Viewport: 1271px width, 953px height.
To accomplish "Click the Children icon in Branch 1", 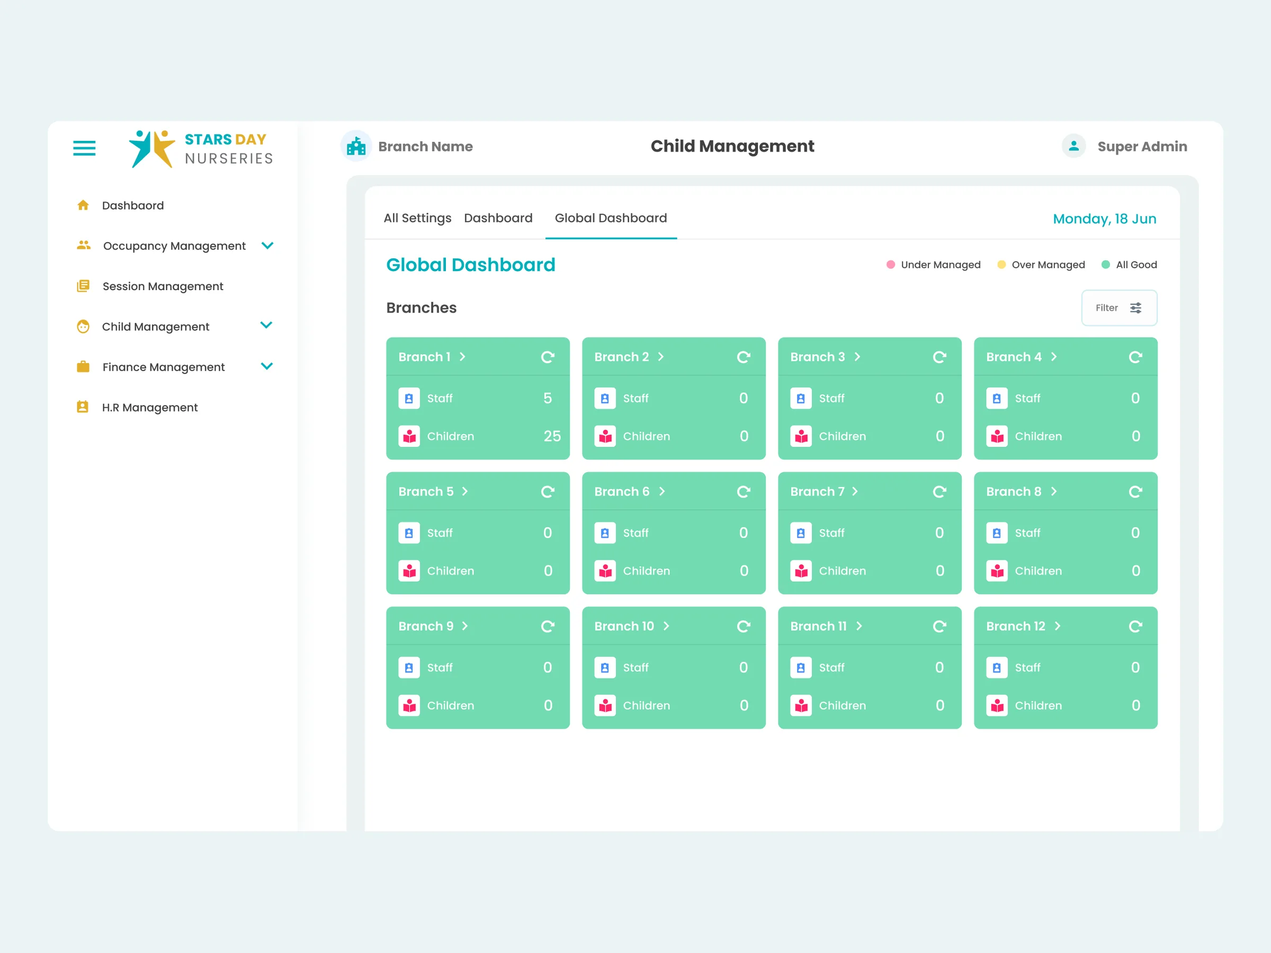I will pos(409,436).
